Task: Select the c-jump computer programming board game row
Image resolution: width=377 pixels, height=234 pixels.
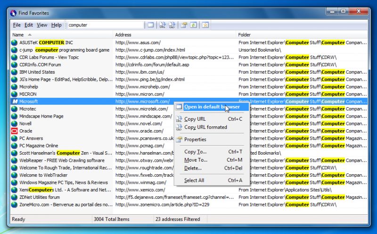Action: tap(189, 50)
